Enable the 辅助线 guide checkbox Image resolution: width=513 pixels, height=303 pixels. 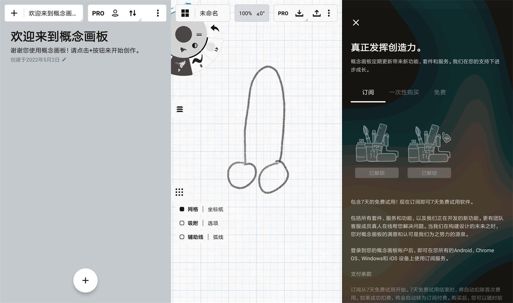coord(182,237)
